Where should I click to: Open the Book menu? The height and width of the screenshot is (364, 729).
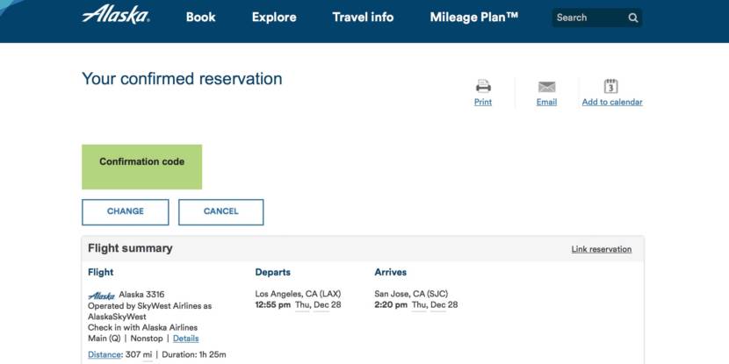coord(200,18)
